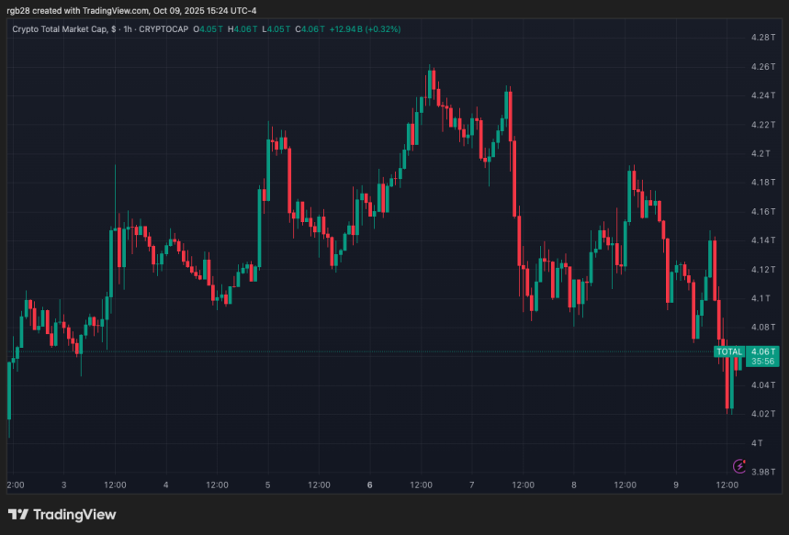
Task: Select the TOTAL price label on the axis
Action: click(730, 352)
